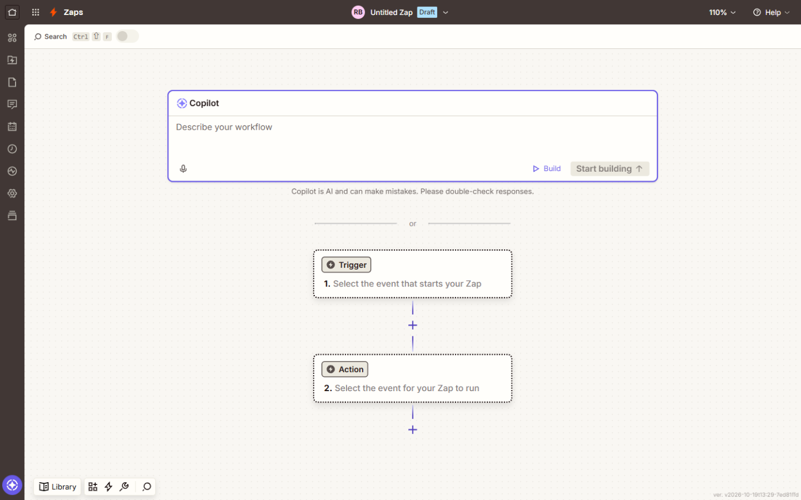Image resolution: width=801 pixels, height=500 pixels.
Task: Add step below the Action card
Action: tap(412, 430)
